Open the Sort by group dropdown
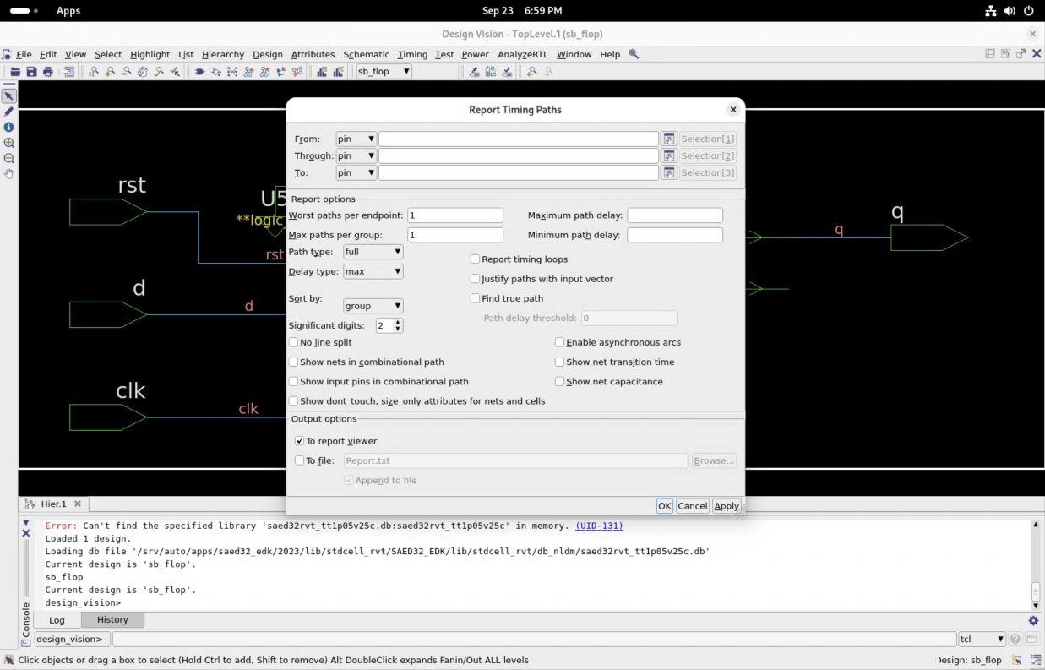Viewport: 1045px width, 670px height. coord(373,306)
